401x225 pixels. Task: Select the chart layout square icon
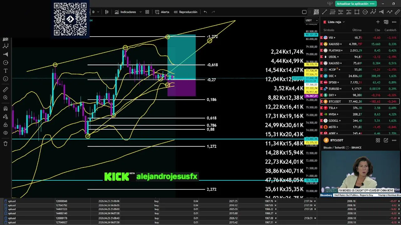(x=304, y=12)
